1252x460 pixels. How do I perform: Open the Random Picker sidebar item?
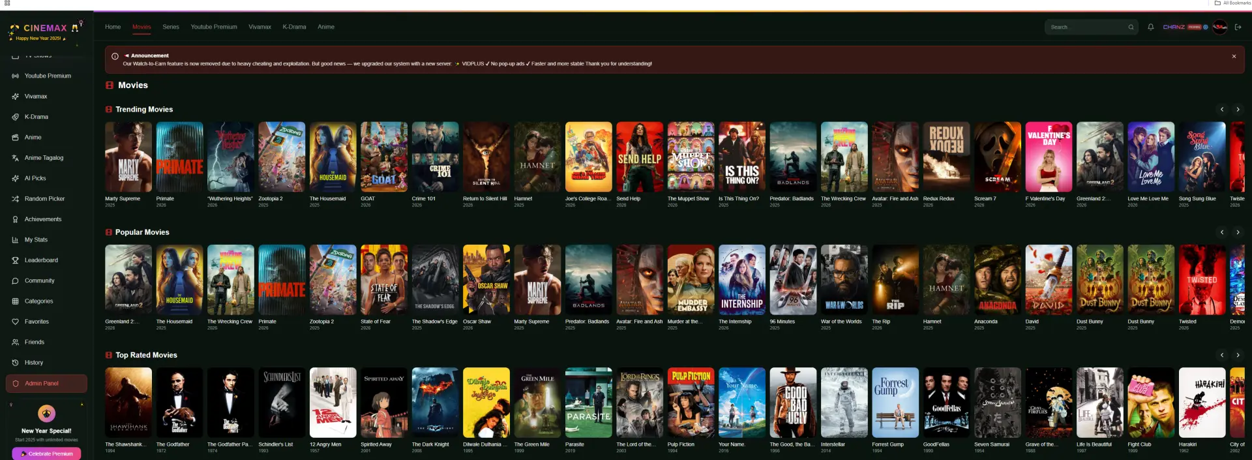point(47,199)
